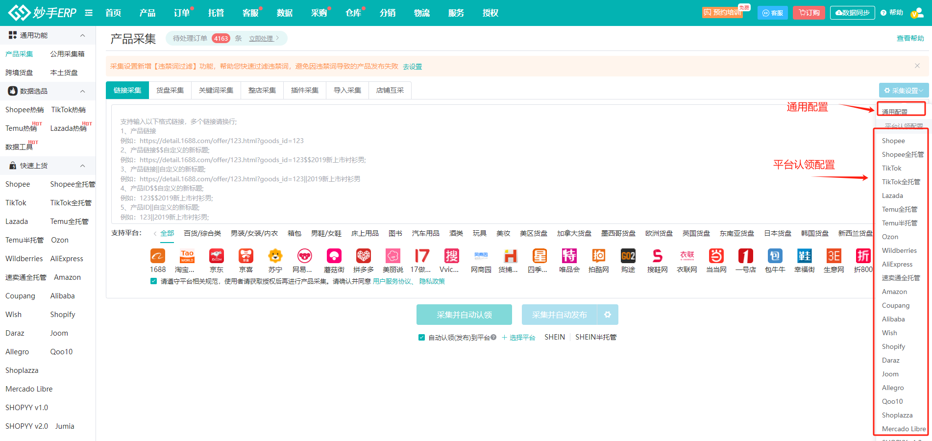
Task: Go to previous platform category arrow
Action: pos(155,233)
